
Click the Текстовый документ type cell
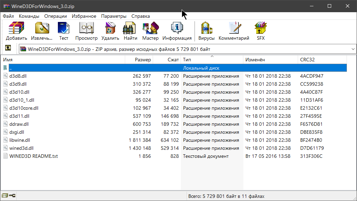[206, 156]
